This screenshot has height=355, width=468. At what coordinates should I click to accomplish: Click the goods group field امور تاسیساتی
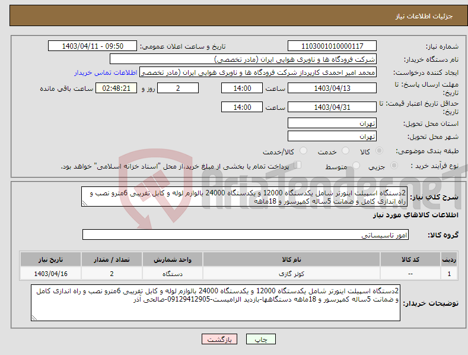point(246,235)
